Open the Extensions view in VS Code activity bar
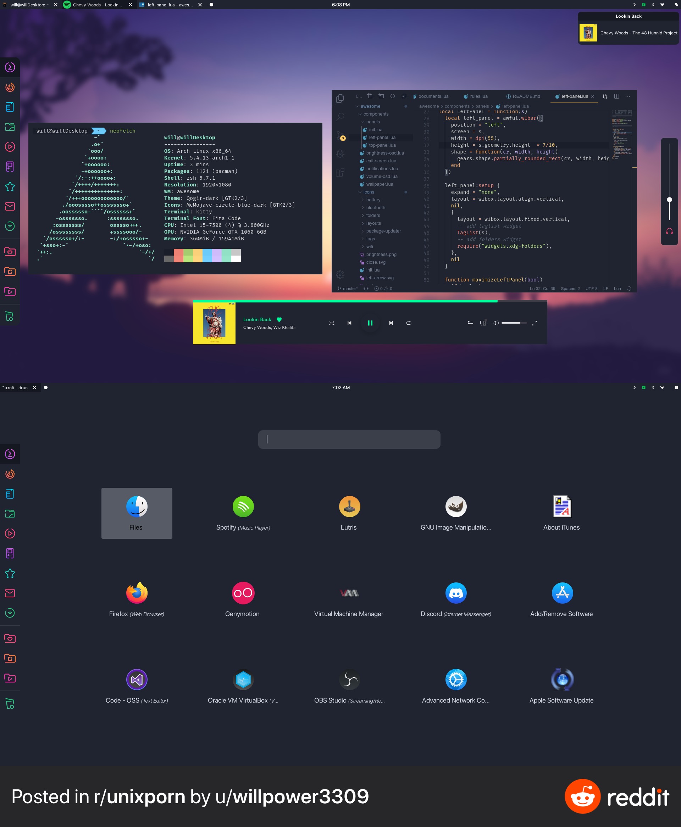Viewport: 681px width, 827px height. [x=340, y=173]
